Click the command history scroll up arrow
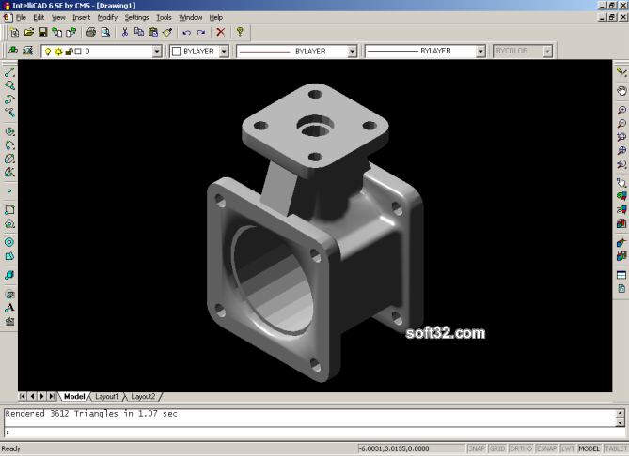This screenshot has width=629, height=456. click(x=621, y=414)
